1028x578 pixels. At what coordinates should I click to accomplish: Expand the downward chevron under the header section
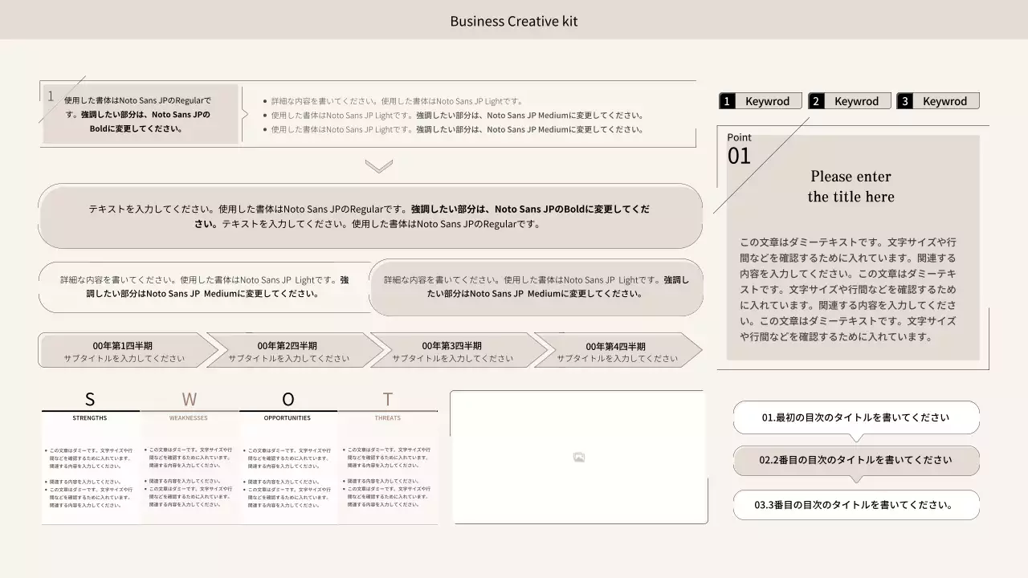pyautogui.click(x=377, y=166)
